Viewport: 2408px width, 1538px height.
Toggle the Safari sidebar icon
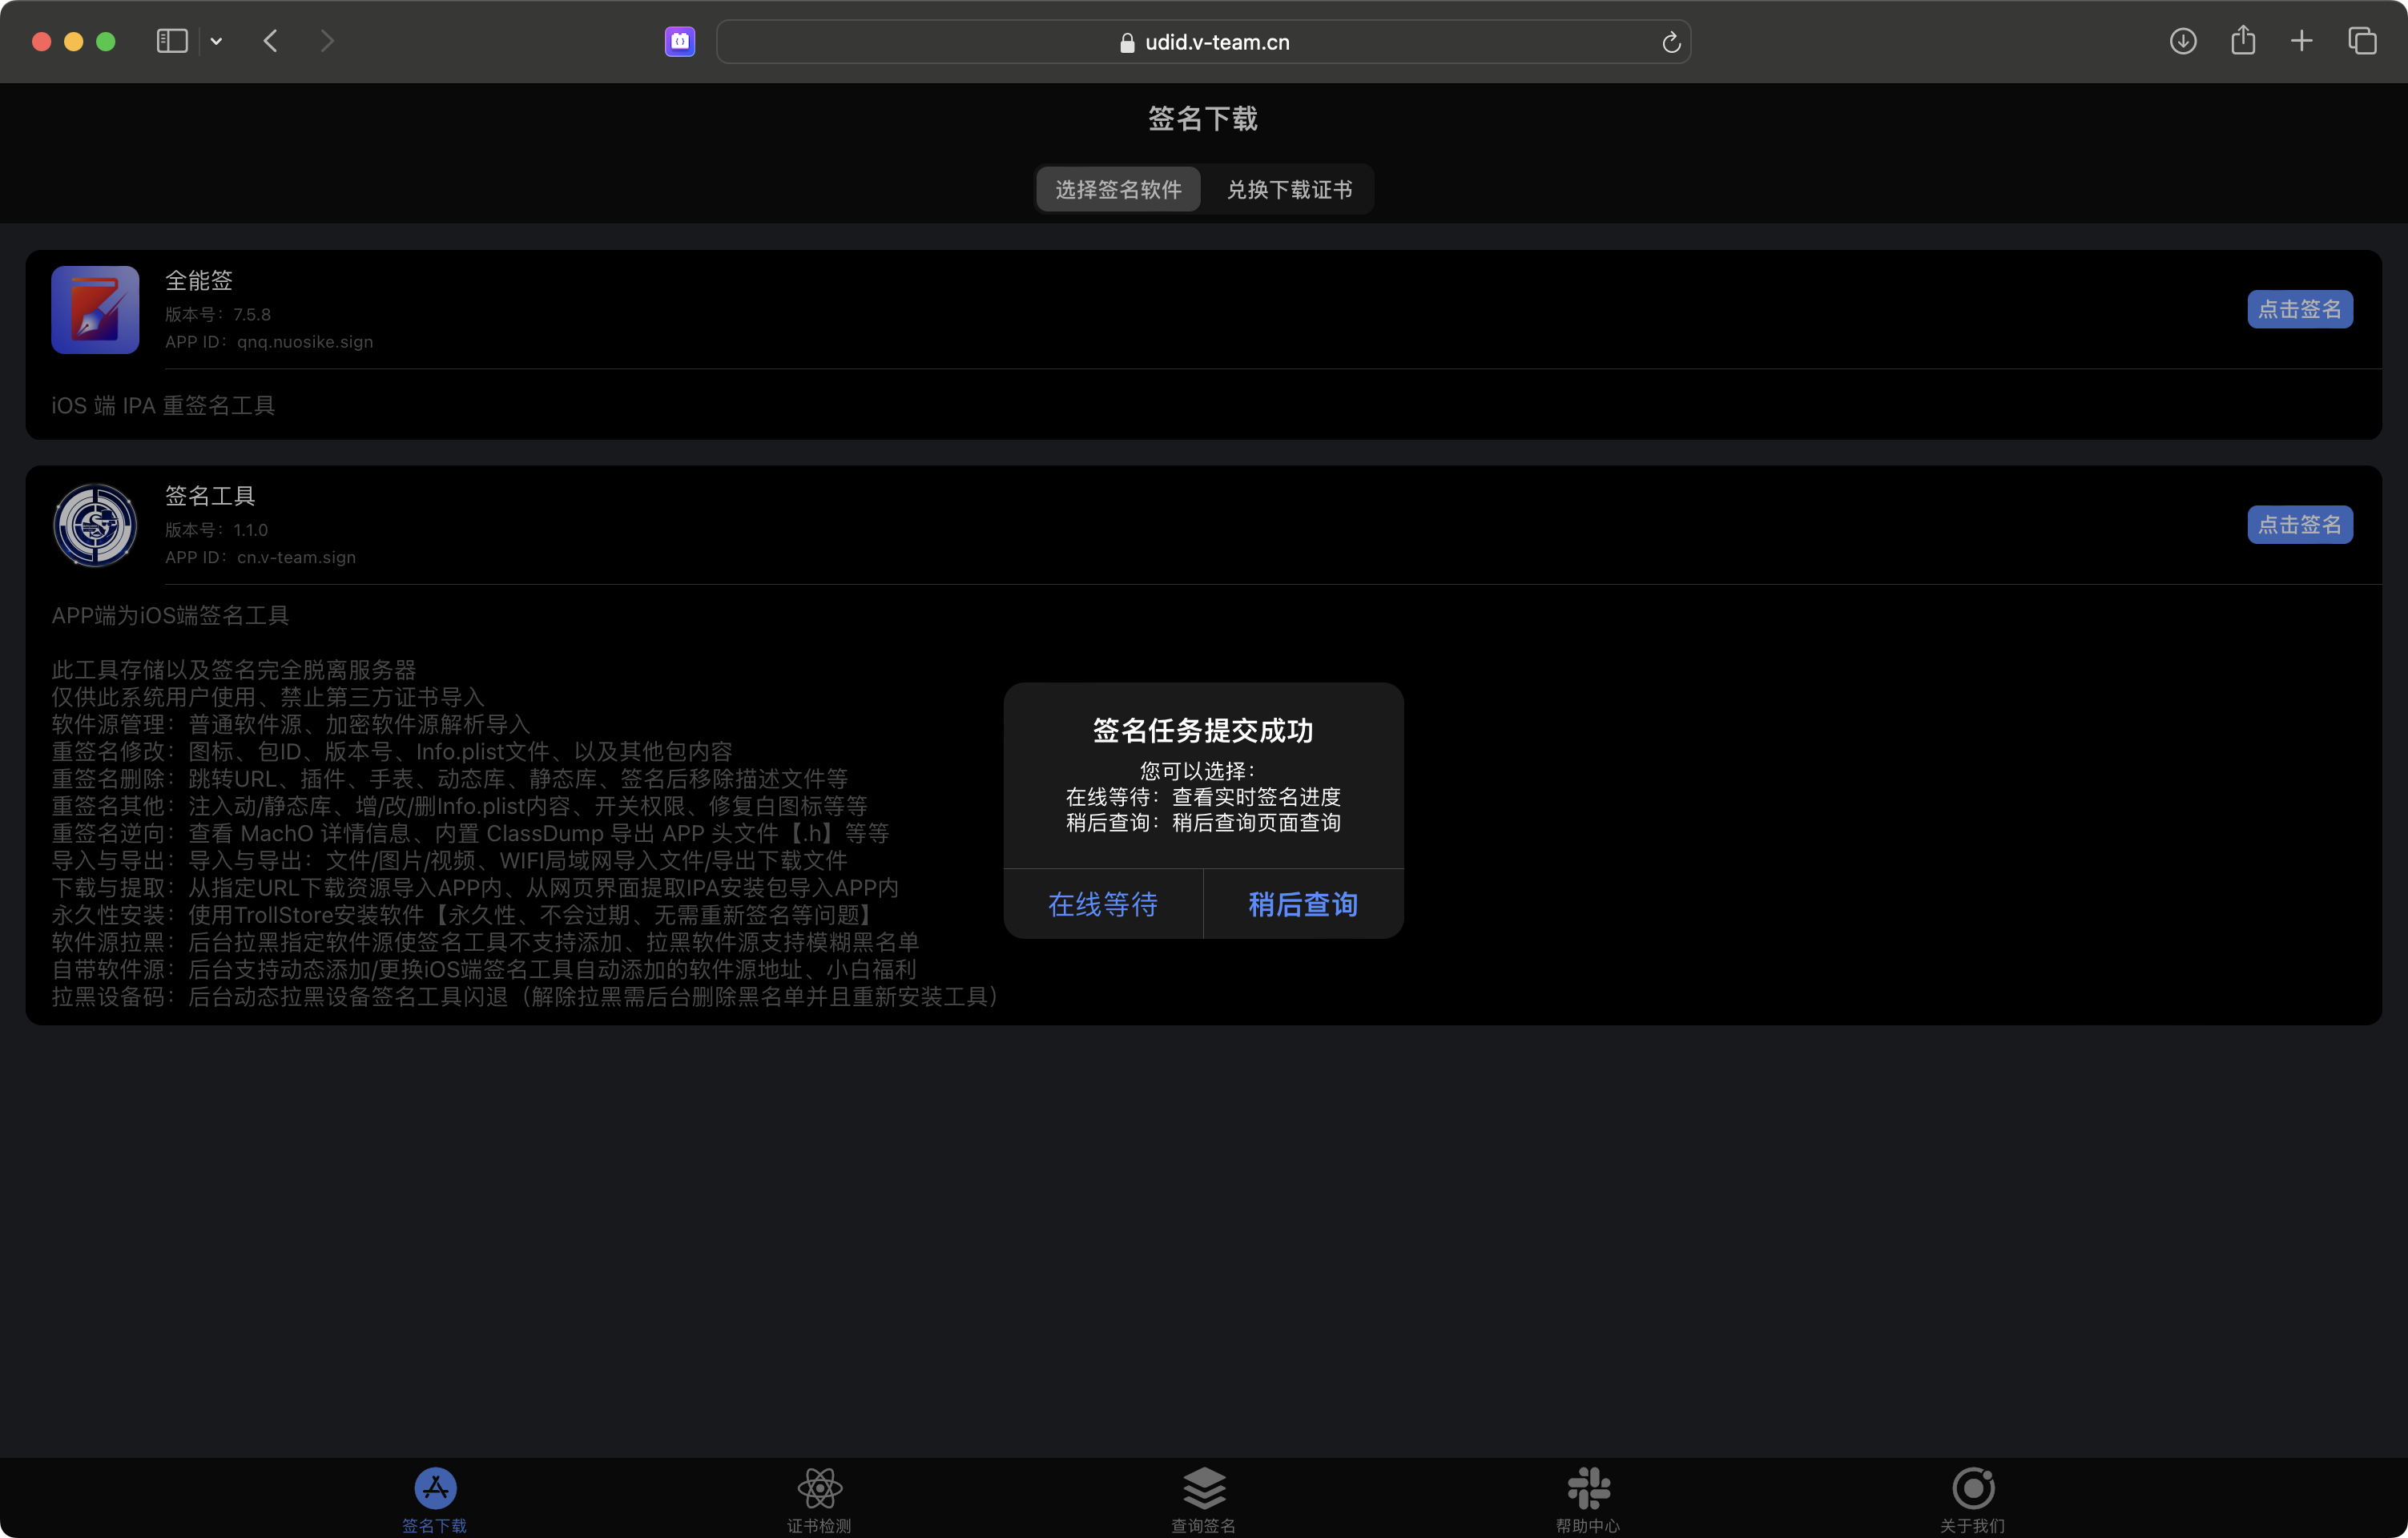pos(172,41)
